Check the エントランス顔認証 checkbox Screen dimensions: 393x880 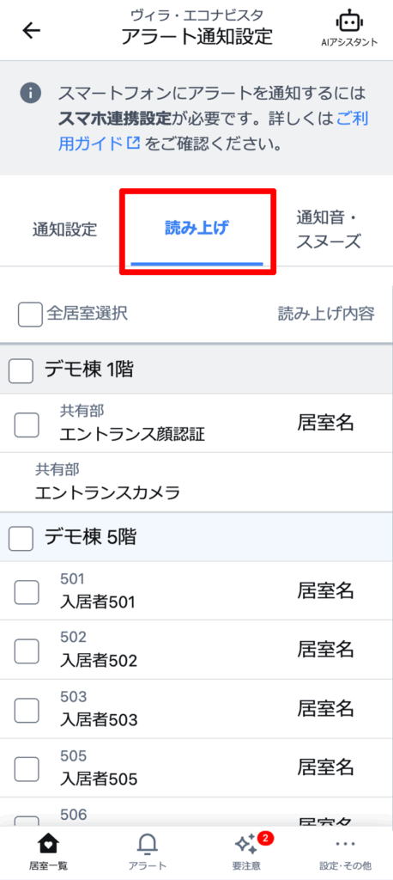(27, 425)
